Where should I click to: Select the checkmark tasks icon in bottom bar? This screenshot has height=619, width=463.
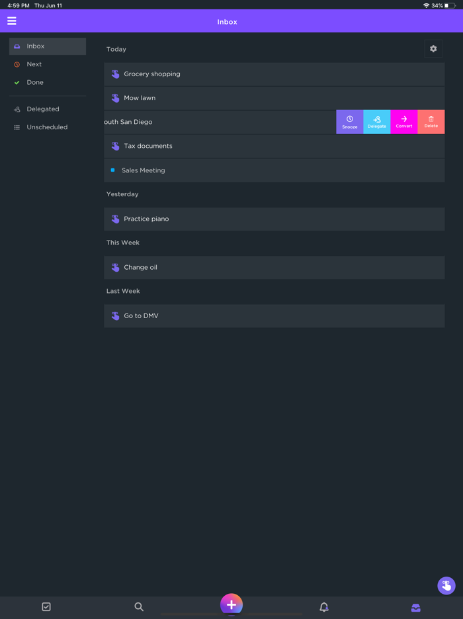46,606
